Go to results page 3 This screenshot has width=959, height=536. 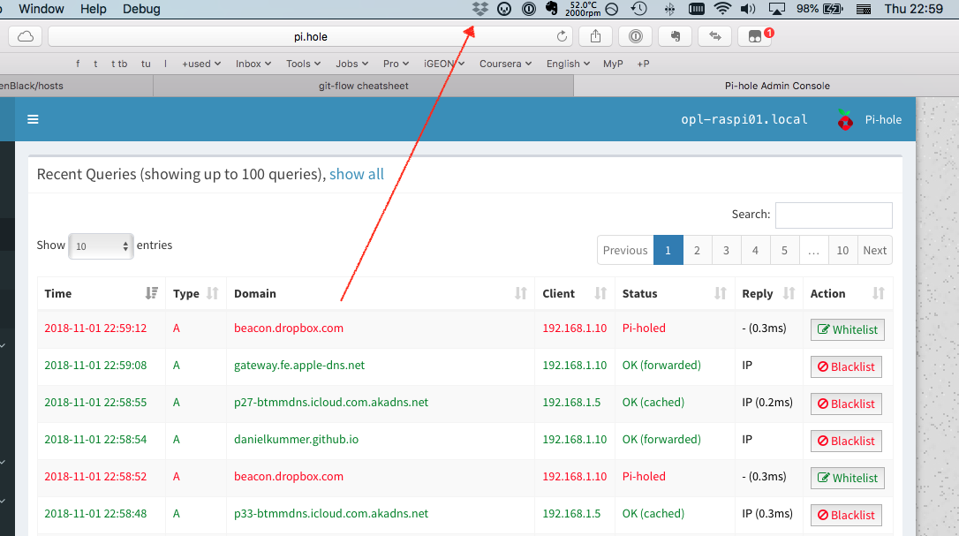pos(726,250)
